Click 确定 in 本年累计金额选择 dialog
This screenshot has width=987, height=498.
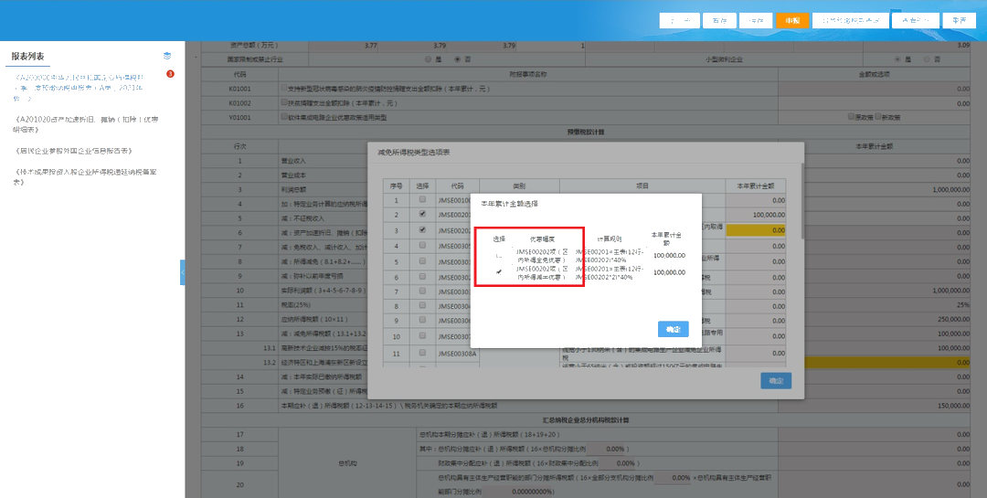673,329
